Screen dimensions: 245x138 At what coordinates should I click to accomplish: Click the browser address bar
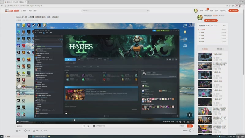click(x=116, y=6)
